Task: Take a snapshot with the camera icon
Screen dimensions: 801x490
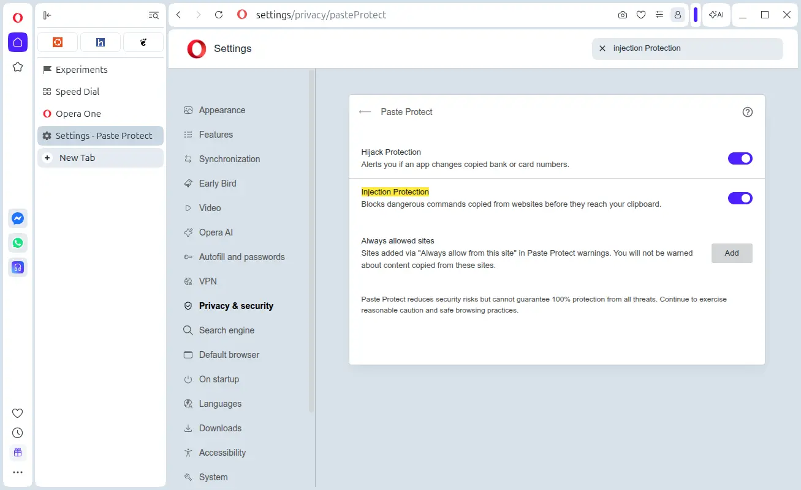Action: coord(623,15)
